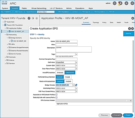Click the HXV-IB-MGMT_AP application profile icon

point(10,31)
